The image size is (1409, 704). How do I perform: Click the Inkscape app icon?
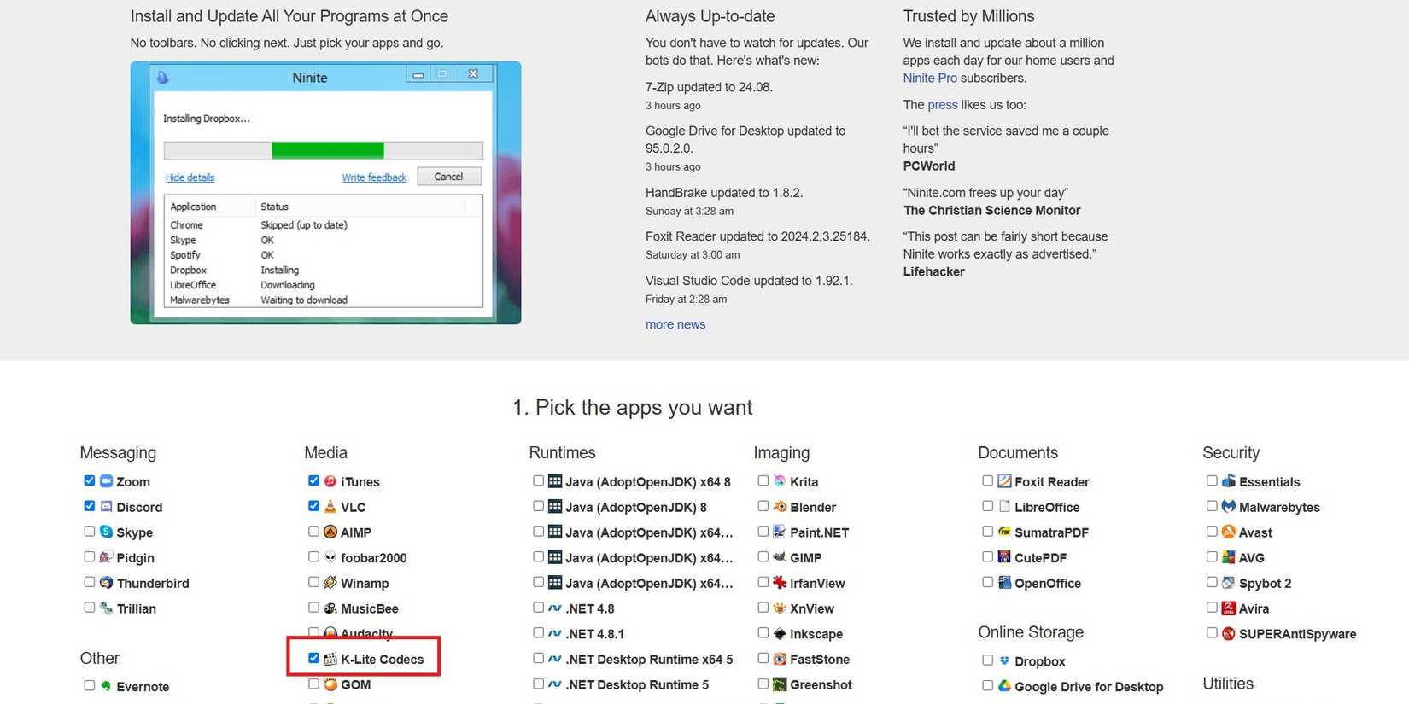[780, 633]
